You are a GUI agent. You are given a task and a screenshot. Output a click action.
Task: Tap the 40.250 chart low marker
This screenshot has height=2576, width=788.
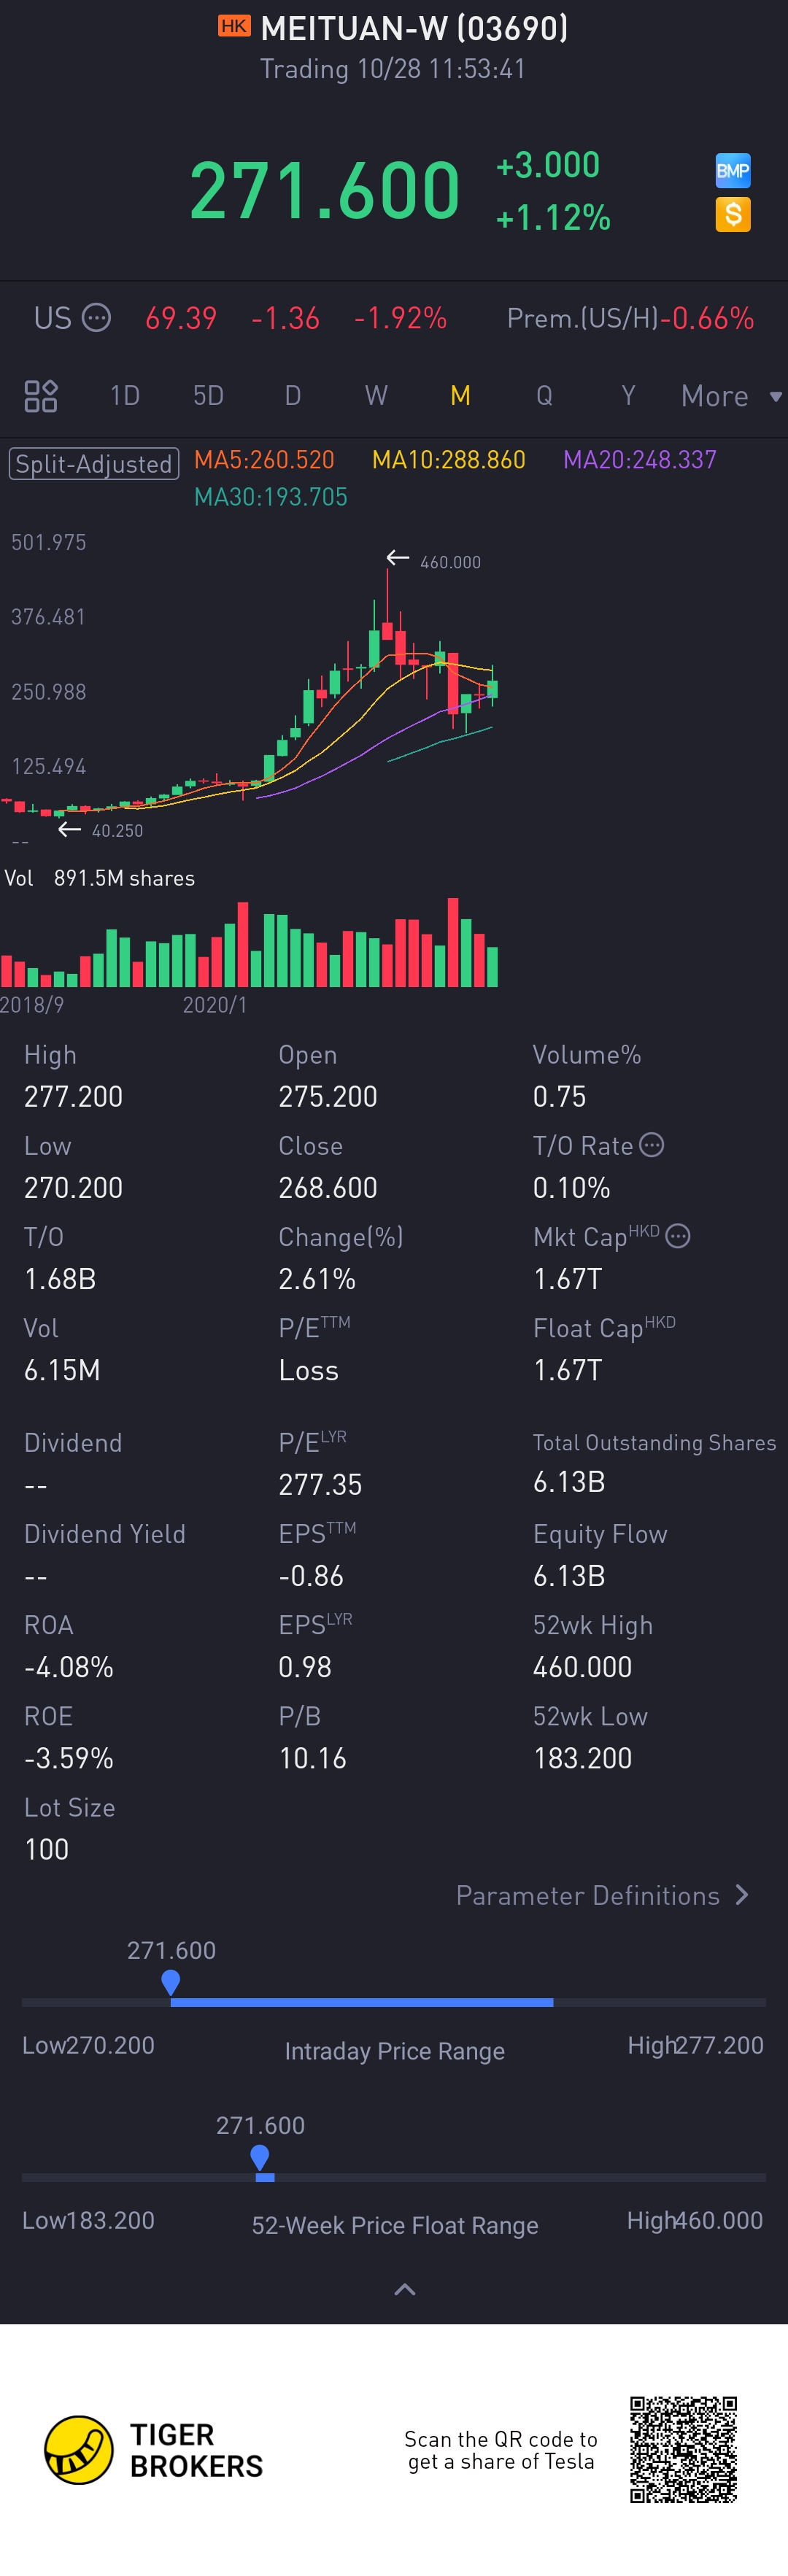100,830
